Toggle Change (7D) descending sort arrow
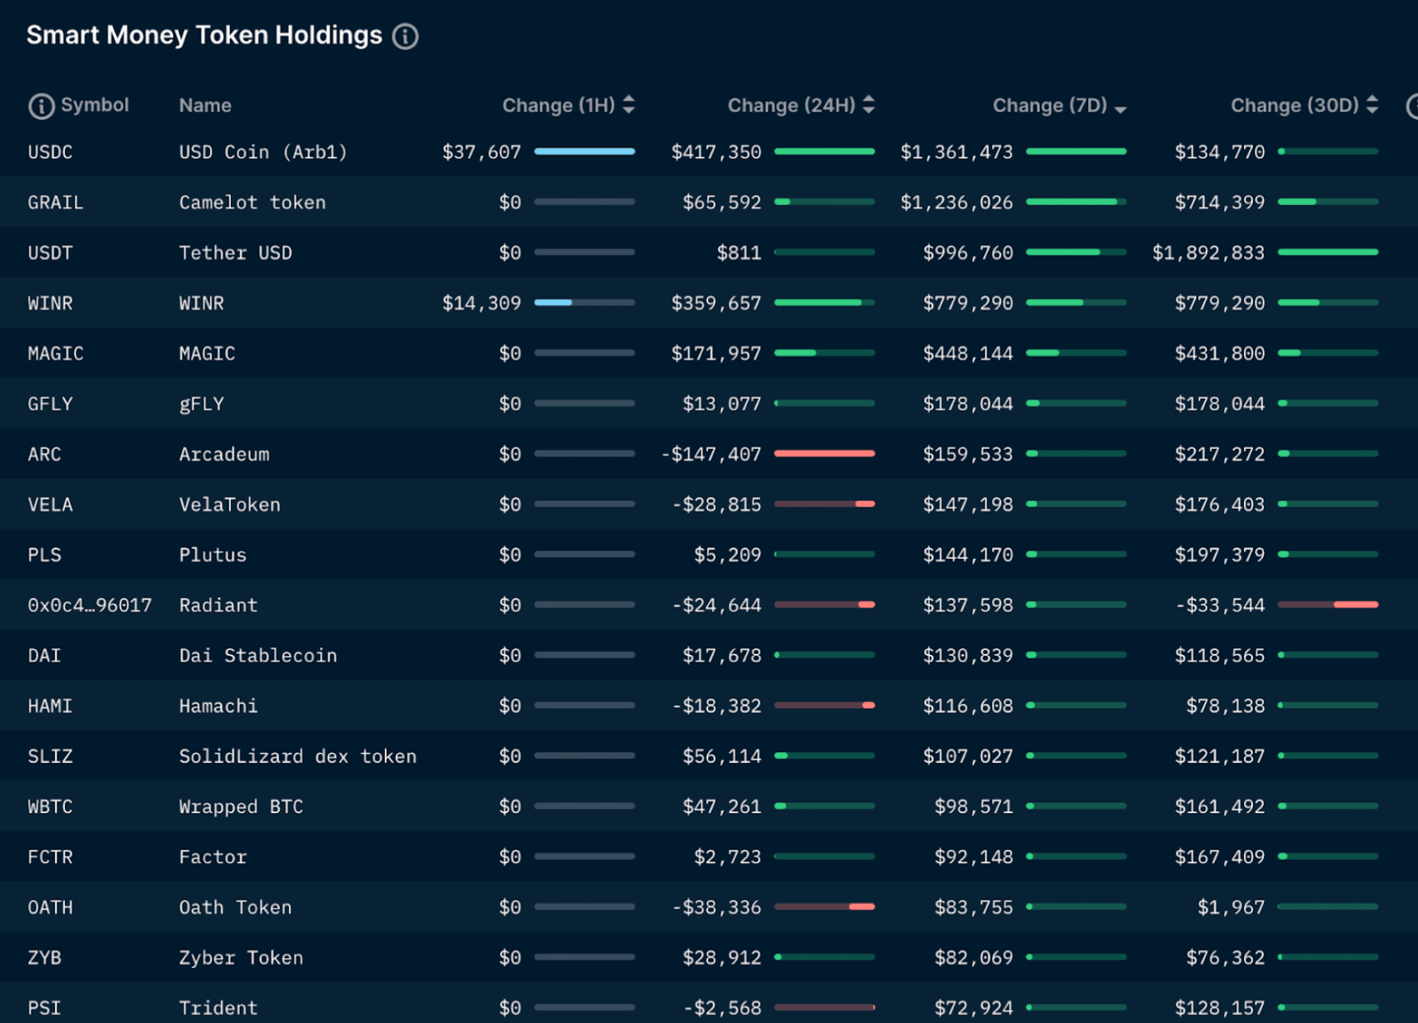Screen dimensions: 1418x1023 pos(1121,108)
